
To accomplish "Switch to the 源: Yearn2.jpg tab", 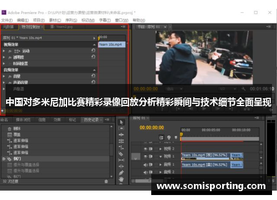I will pos(61,27).
